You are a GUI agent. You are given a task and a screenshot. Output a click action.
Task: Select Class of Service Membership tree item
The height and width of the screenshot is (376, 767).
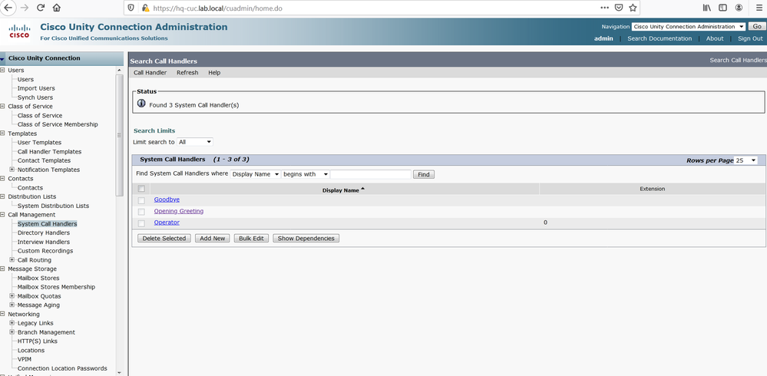pyautogui.click(x=58, y=124)
